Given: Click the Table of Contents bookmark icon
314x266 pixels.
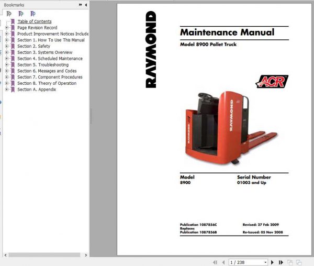Looking at the screenshot, I should click(x=13, y=21).
